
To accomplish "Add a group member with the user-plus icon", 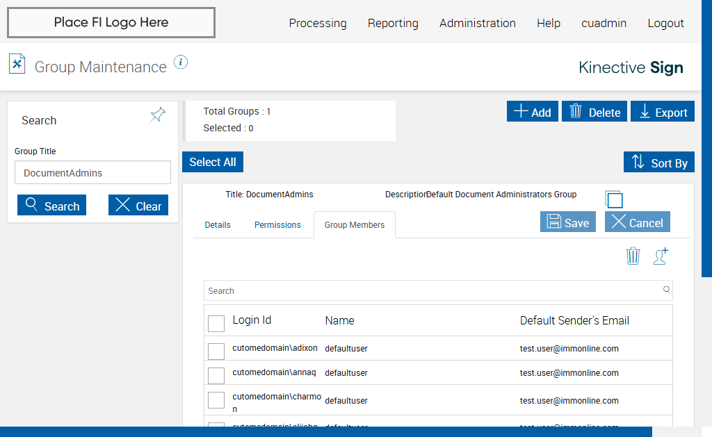I will tap(661, 256).
